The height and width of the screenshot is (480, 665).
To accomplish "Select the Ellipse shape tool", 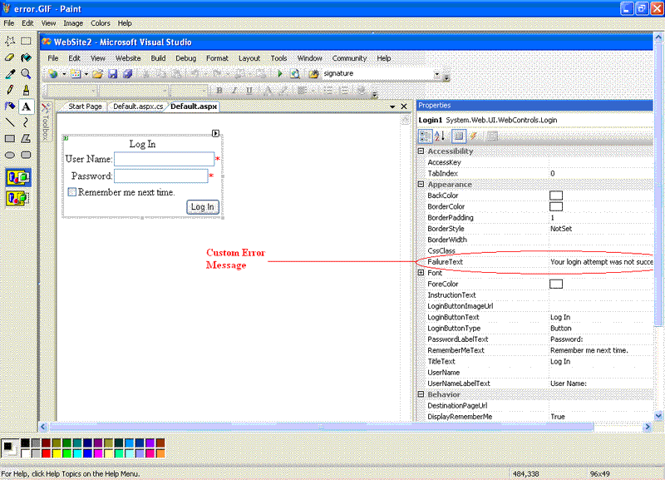I will tap(10, 155).
